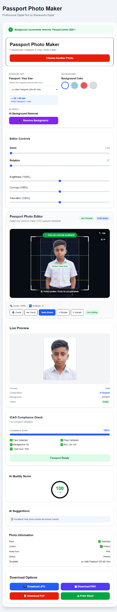Click the Auto Zoom button

[47, 312]
